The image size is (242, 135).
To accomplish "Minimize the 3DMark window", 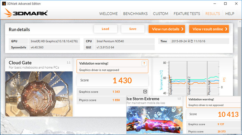I will [215, 3].
